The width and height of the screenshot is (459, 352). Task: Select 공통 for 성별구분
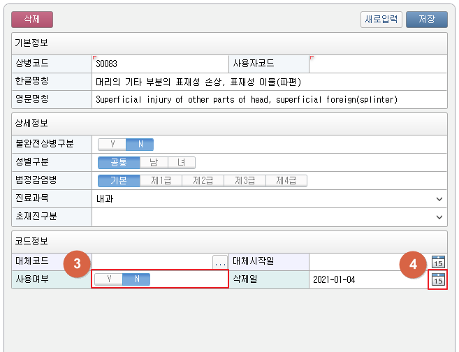pos(118,163)
